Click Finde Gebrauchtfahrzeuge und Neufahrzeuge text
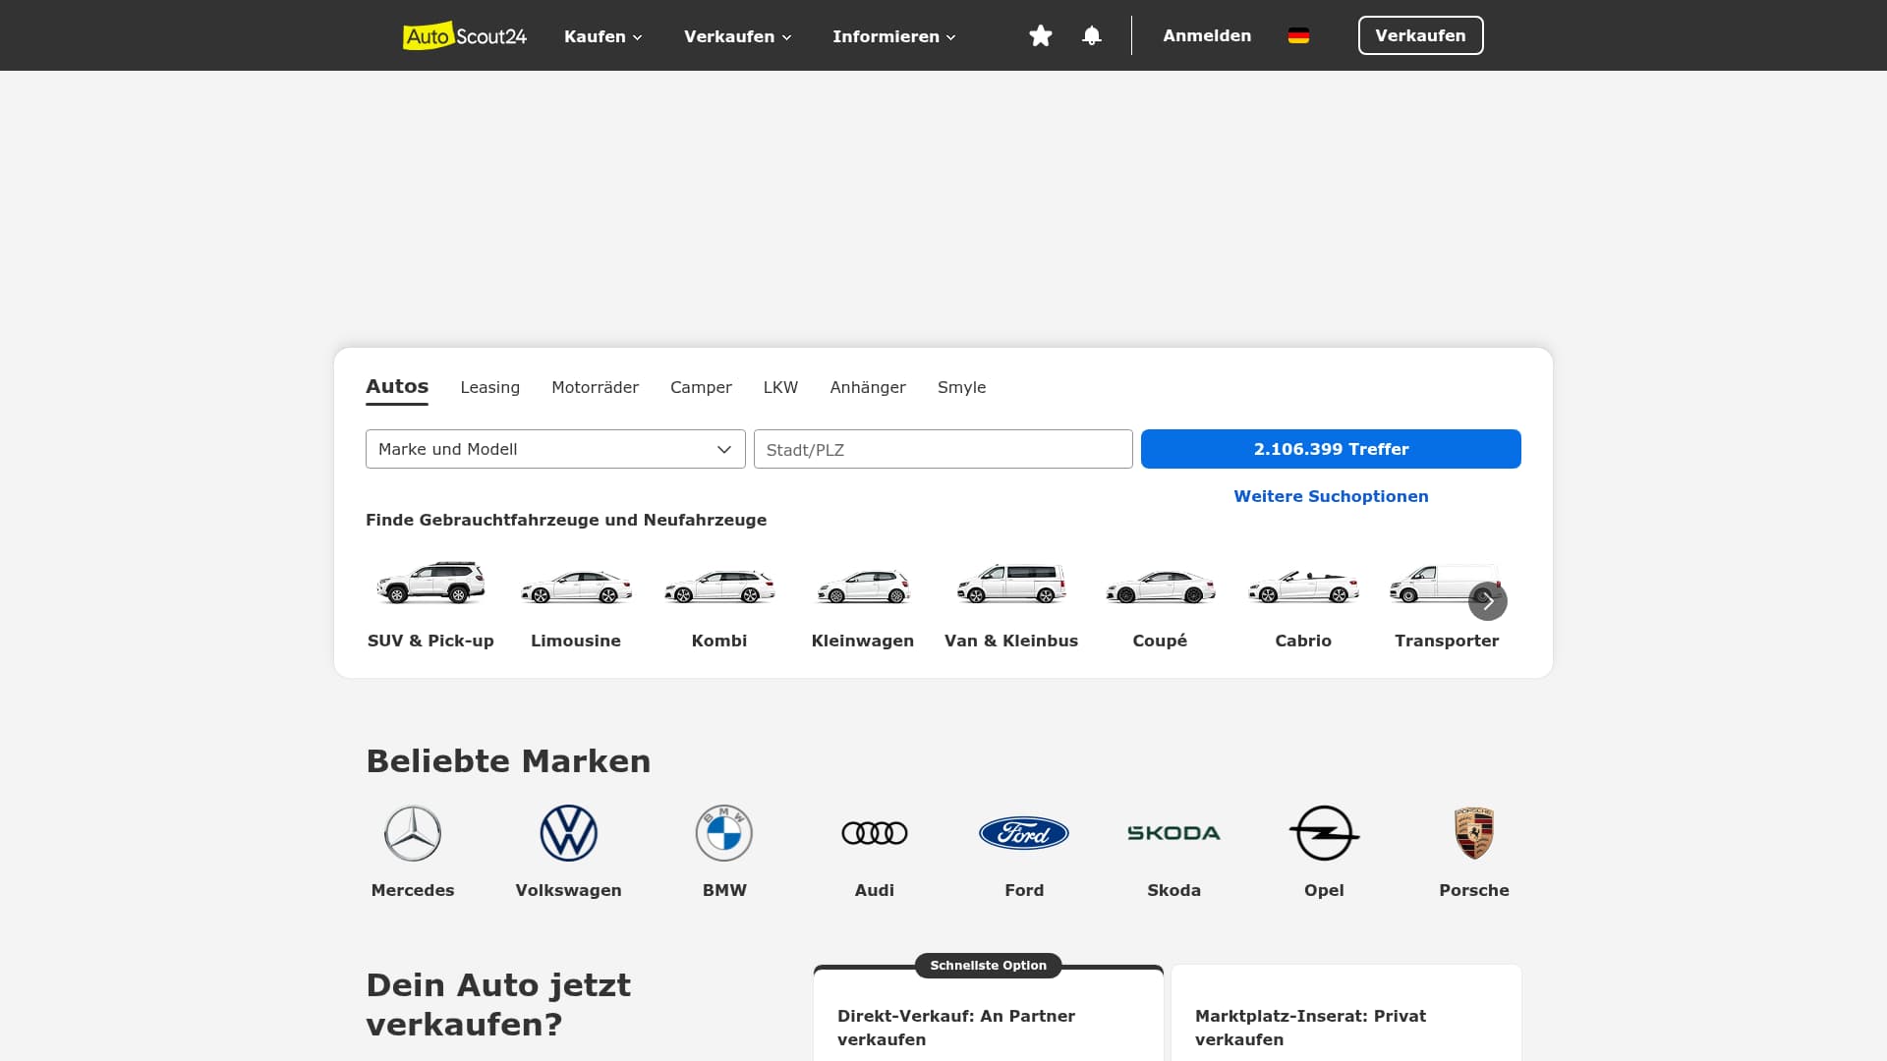Screen dimensions: 1887x1061 [566, 520]
